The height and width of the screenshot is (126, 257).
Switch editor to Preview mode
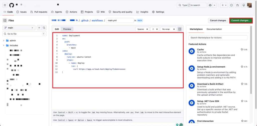tap(67, 29)
